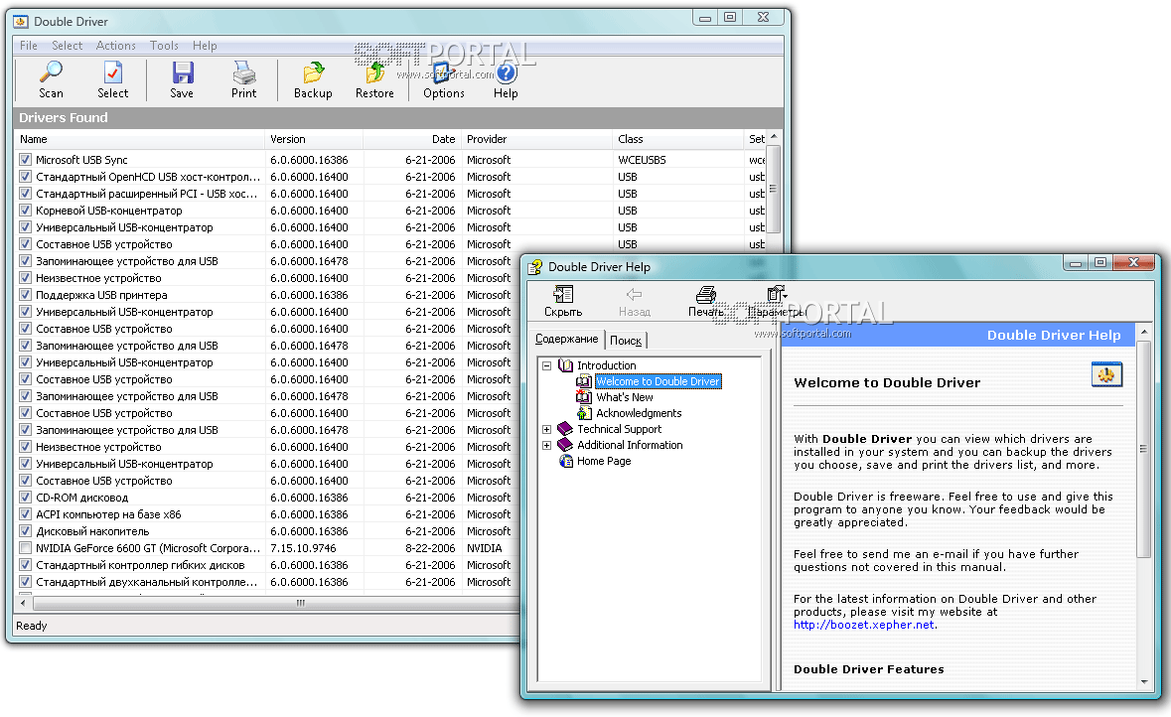
Task: Uncheck Стандартный OpenHCD USB хост-контроллер
Action: tap(26, 177)
